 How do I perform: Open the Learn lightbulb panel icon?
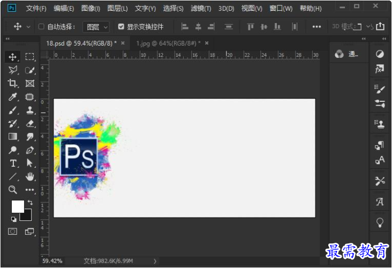(380, 222)
